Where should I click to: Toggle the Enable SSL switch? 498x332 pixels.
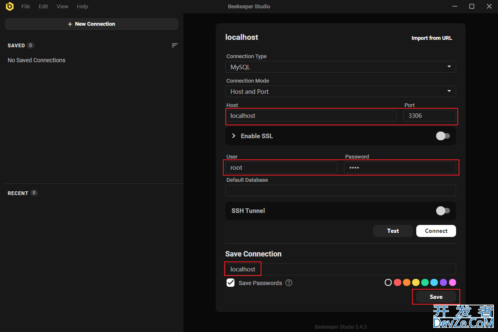tap(443, 136)
